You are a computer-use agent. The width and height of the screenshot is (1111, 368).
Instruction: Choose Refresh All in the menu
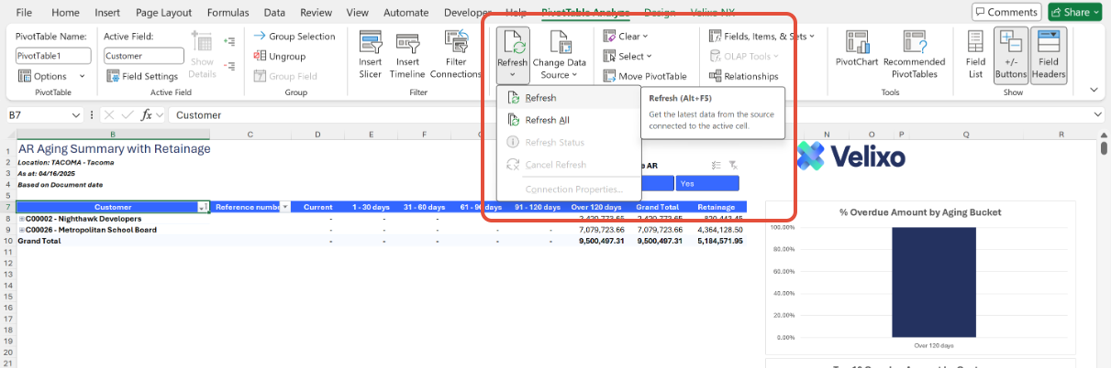[568, 120]
